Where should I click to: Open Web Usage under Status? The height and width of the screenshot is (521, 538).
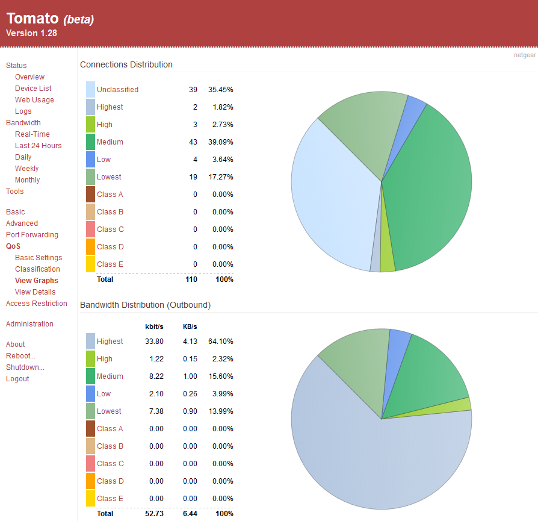coord(34,100)
